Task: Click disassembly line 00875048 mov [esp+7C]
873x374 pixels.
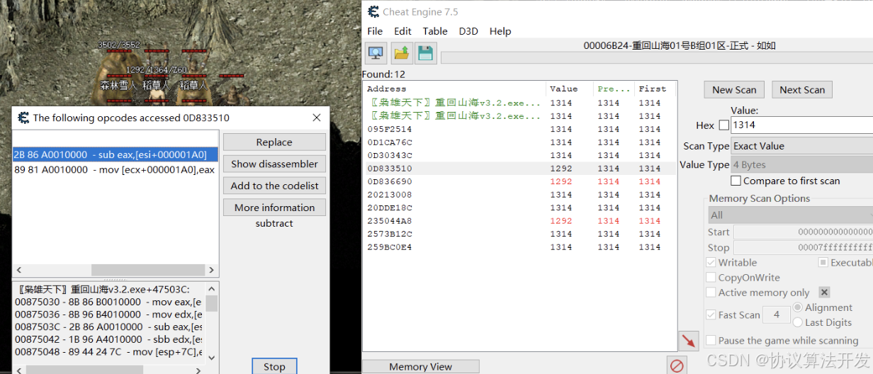Action: tap(109, 351)
